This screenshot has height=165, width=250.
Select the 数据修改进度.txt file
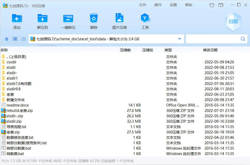20,137
